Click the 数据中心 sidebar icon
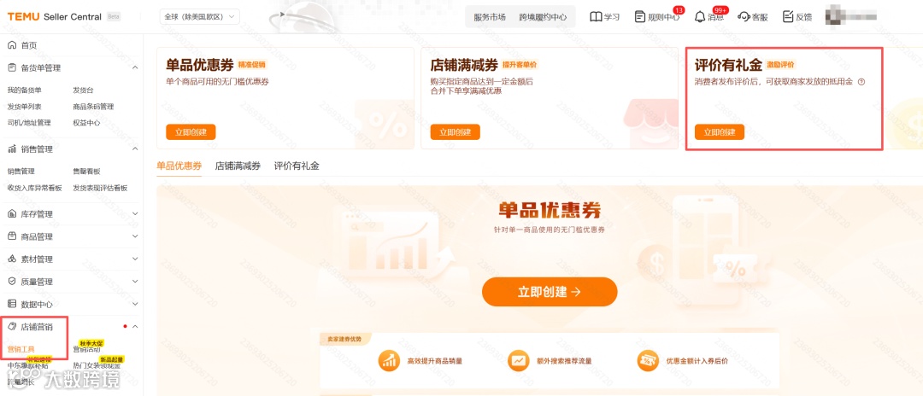The height and width of the screenshot is (396, 923). tap(12, 304)
